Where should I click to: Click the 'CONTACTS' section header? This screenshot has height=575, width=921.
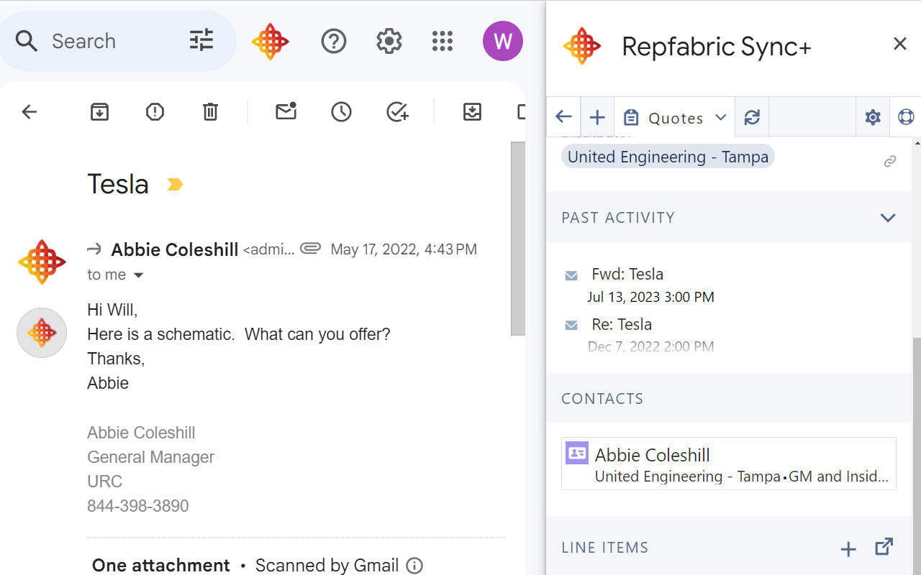[x=602, y=398]
